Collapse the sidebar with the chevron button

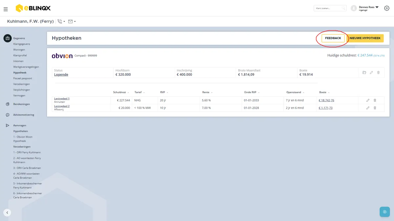[x=7, y=212]
